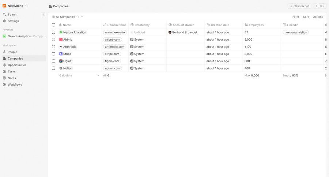
Task: Click the People icon in sidebar
Action: tap(4, 52)
